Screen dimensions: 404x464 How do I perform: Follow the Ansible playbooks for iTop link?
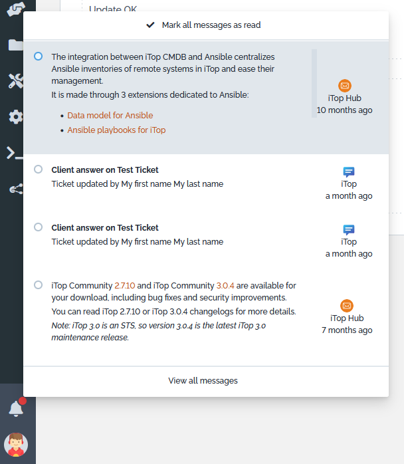[x=116, y=130]
